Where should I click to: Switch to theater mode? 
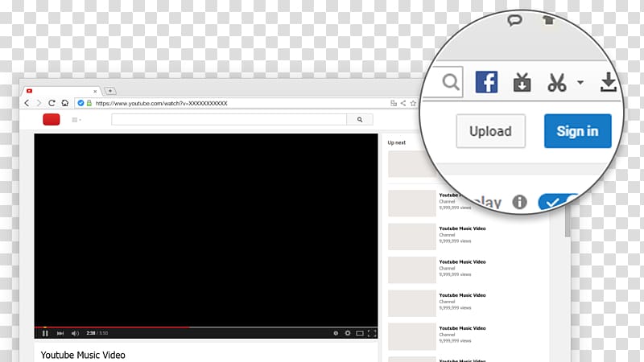pyautogui.click(x=360, y=333)
